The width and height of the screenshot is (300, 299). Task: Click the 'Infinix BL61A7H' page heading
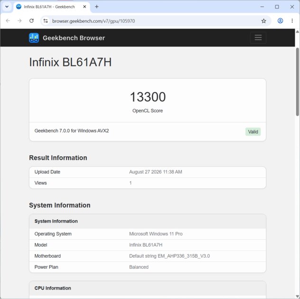tap(70, 62)
